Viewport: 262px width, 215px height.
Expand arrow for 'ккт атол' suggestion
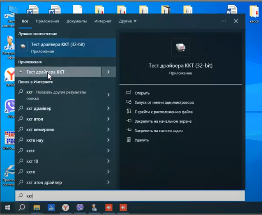[x=108, y=119]
